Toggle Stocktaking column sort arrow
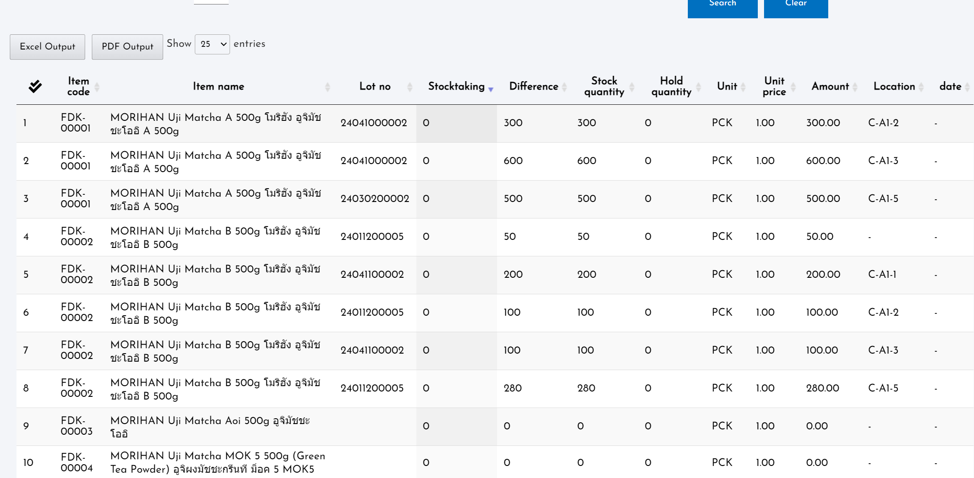Screen dimensions: 974x478 click(x=491, y=89)
